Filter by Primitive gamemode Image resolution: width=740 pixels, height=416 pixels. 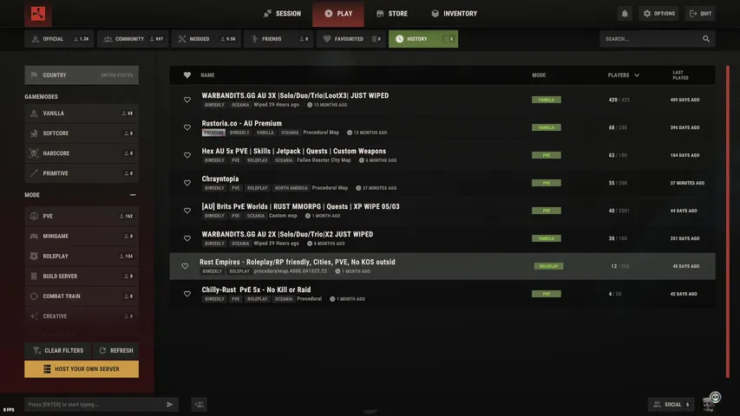click(x=82, y=173)
